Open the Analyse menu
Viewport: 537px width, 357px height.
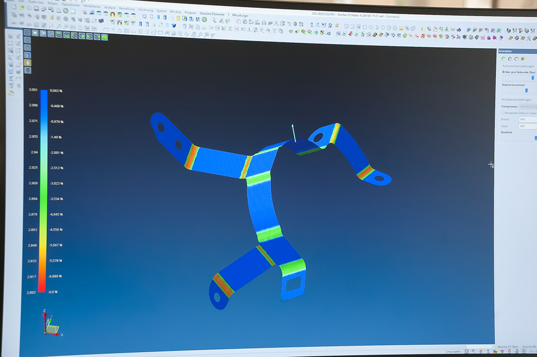click(x=110, y=7)
